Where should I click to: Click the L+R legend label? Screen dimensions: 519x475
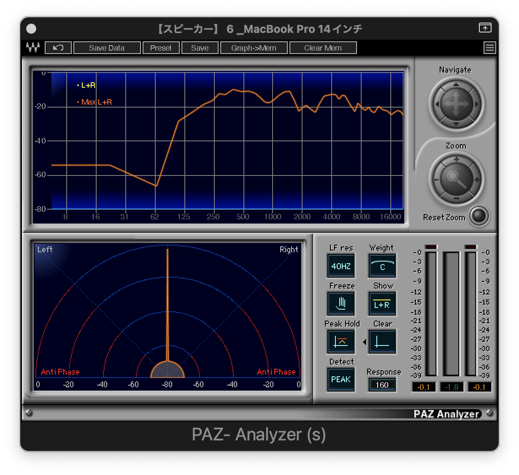point(88,85)
